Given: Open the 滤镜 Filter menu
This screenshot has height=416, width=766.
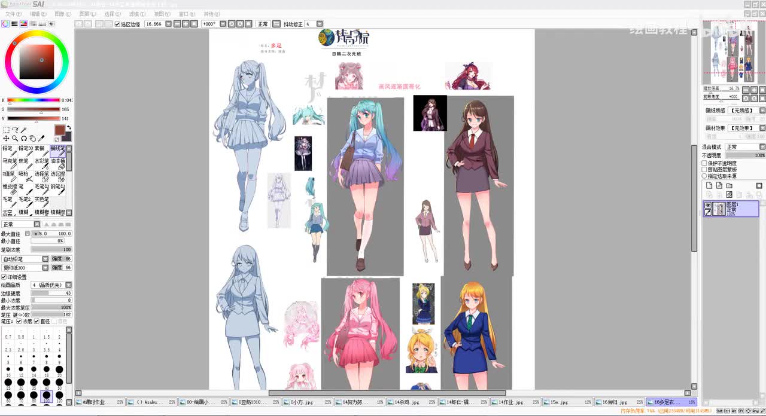Looking at the screenshot, I should pyautogui.click(x=137, y=14).
